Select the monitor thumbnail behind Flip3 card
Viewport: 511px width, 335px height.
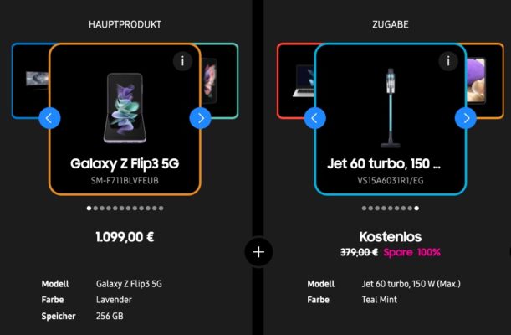(x=37, y=80)
